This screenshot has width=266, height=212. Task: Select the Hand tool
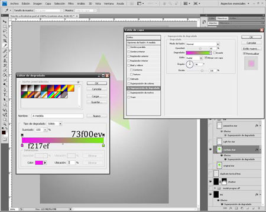[x=4, y=120]
